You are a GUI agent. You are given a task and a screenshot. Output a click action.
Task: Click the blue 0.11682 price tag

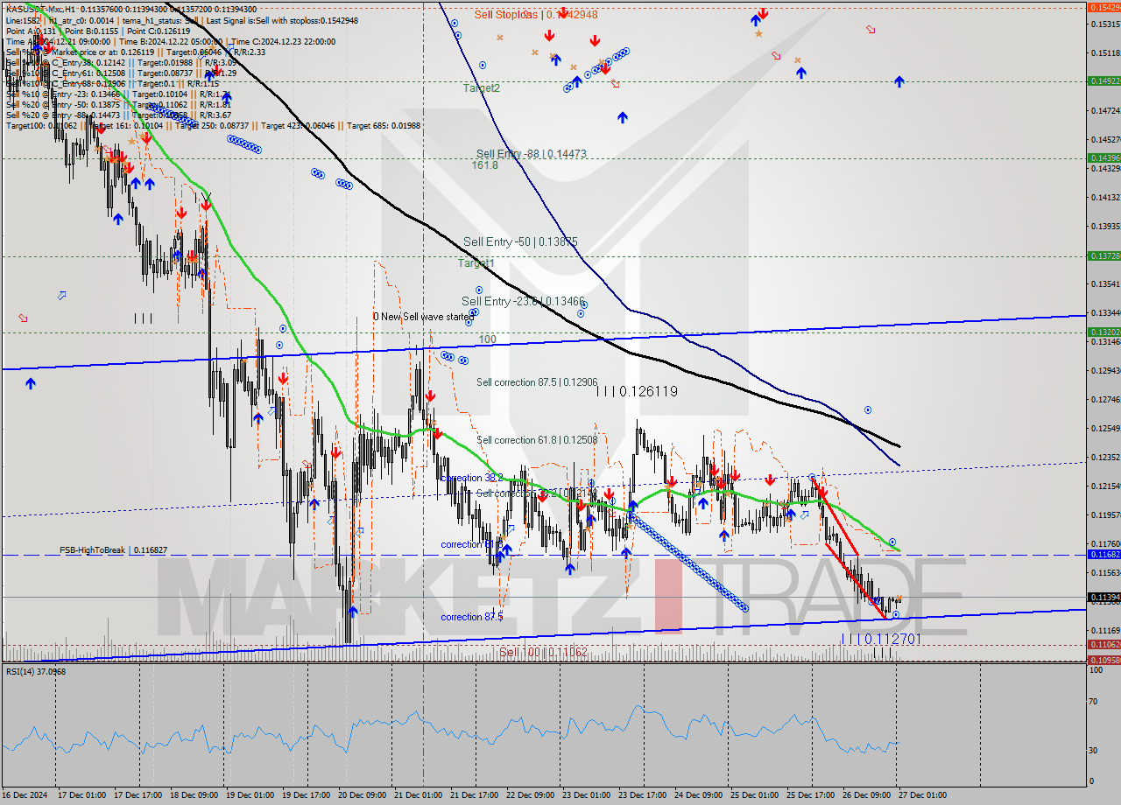click(x=1103, y=554)
